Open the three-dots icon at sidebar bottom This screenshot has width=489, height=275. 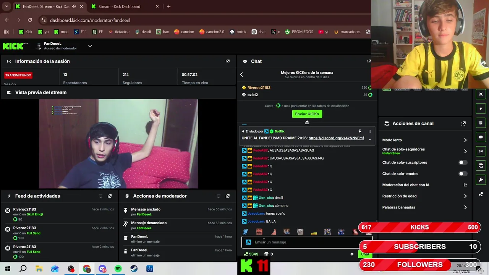(481, 194)
